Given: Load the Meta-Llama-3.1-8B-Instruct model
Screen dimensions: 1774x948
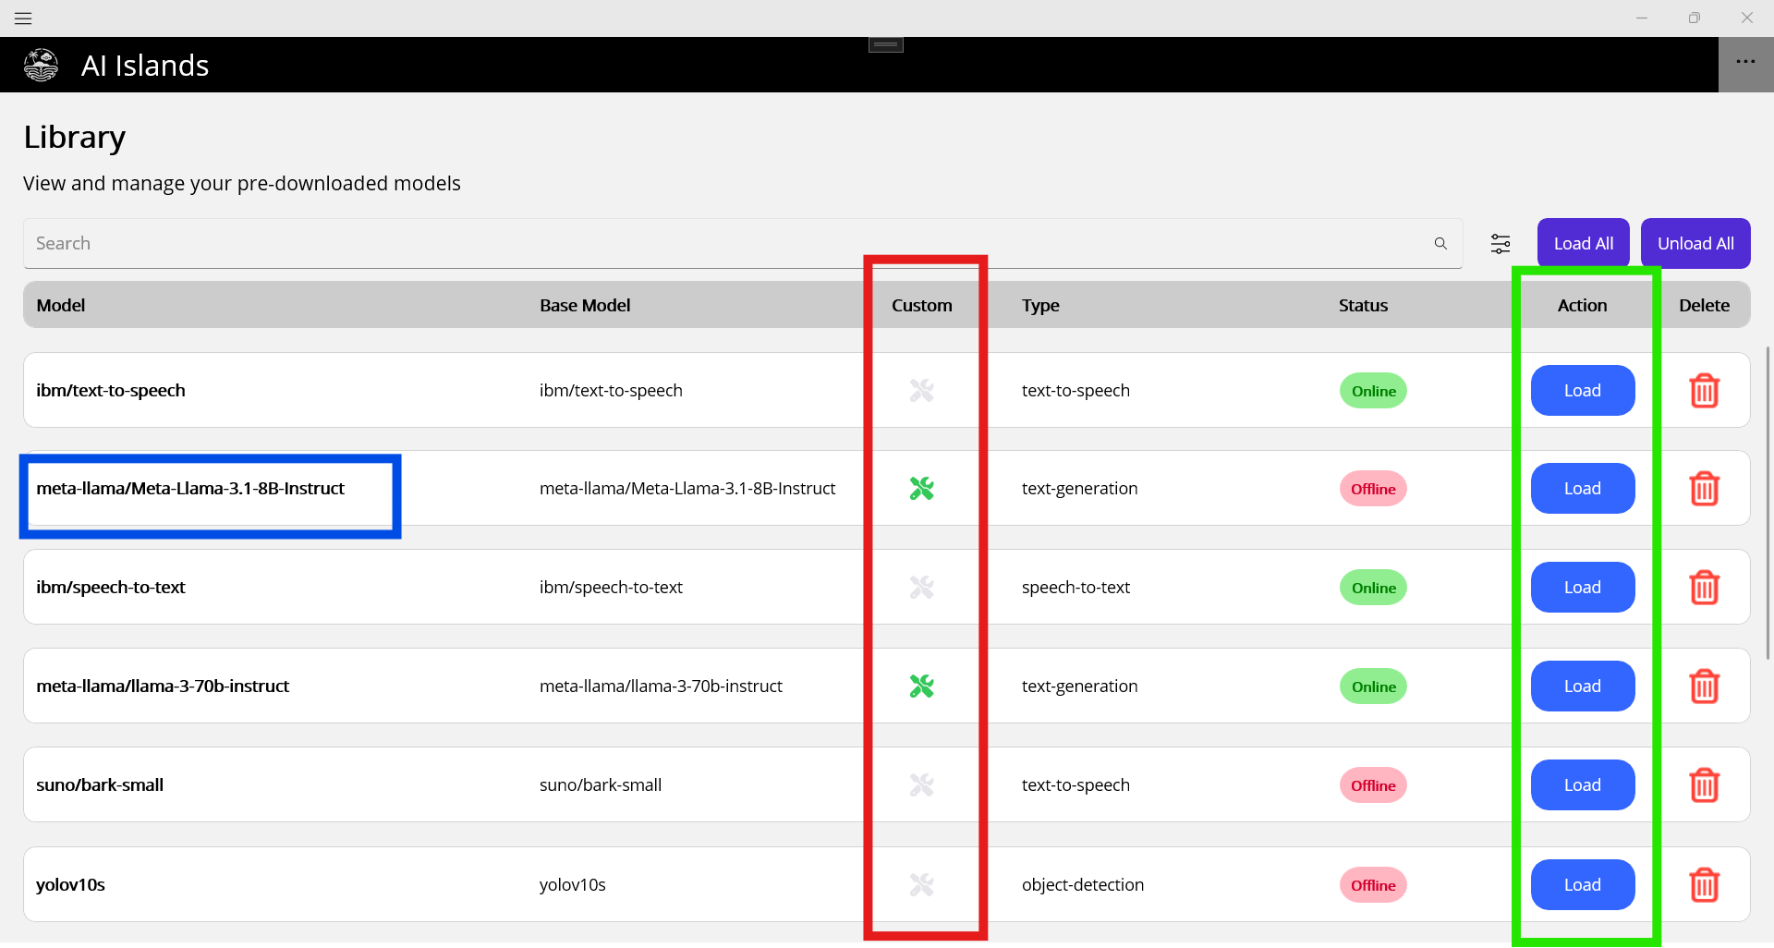Looking at the screenshot, I should (x=1583, y=489).
